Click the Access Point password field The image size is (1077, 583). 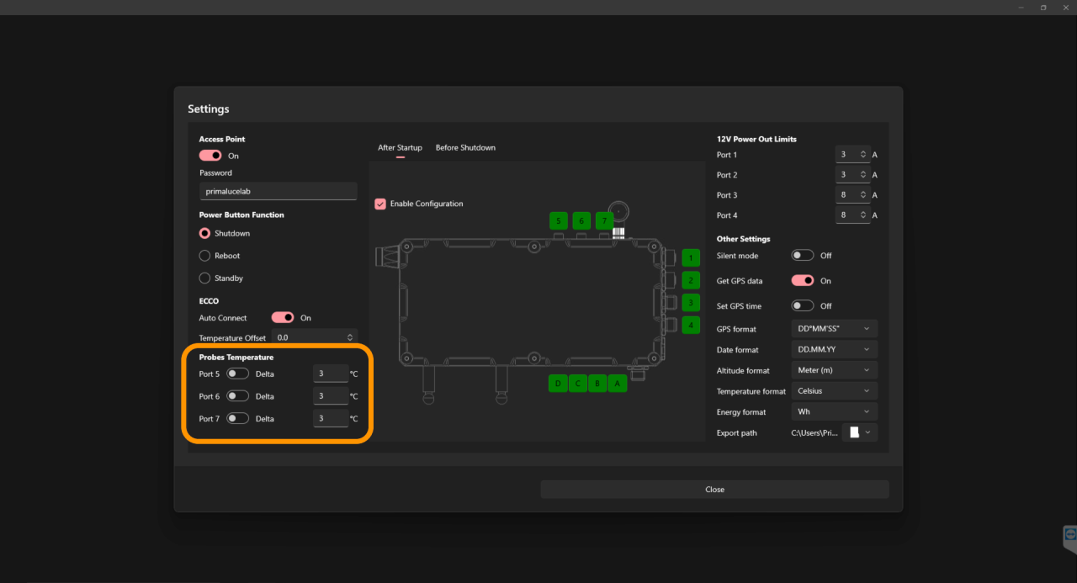(x=278, y=192)
